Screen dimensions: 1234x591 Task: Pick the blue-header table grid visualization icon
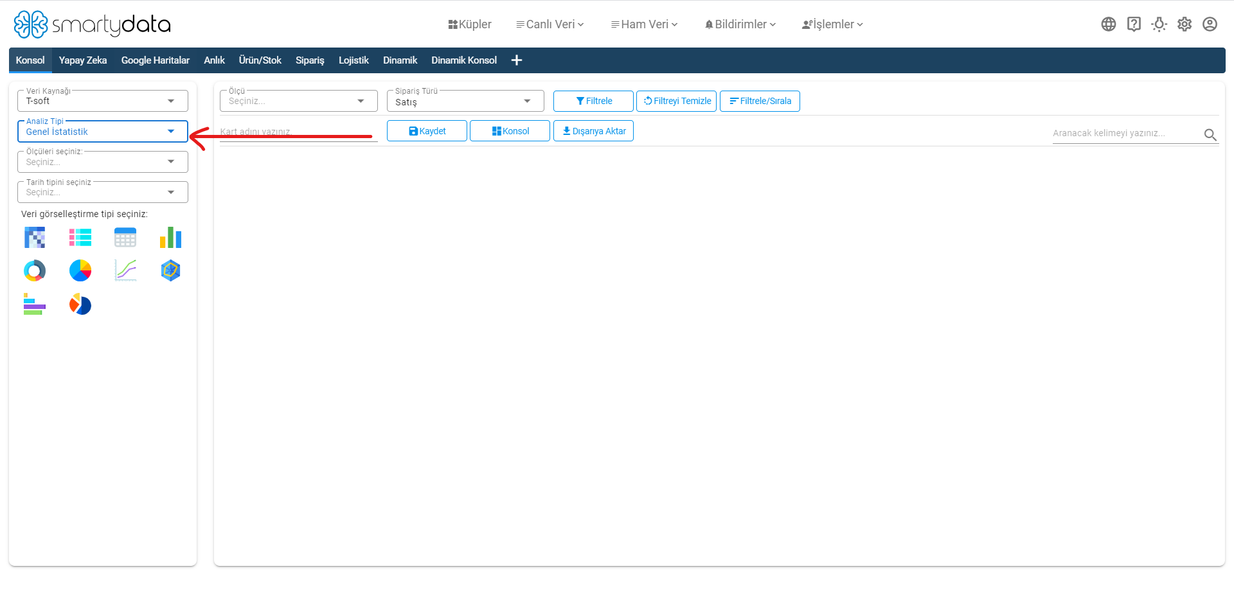click(x=125, y=238)
